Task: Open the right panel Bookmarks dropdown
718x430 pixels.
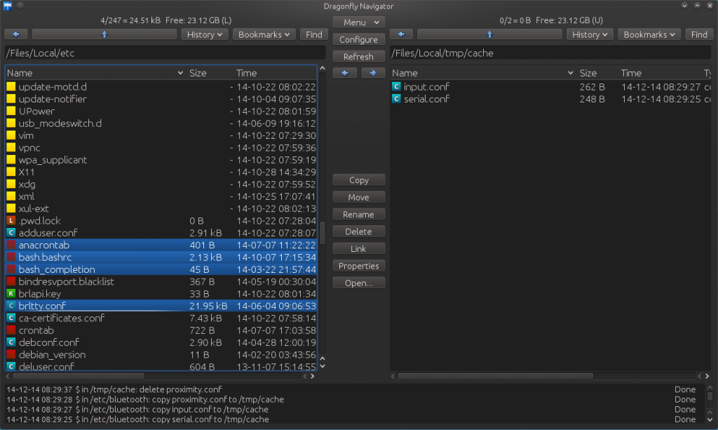Action: [649, 34]
